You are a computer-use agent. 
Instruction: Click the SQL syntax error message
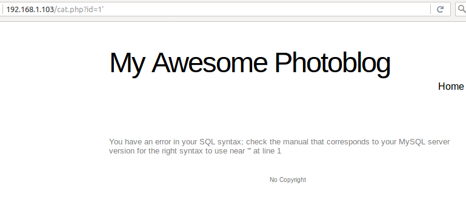[279, 146]
